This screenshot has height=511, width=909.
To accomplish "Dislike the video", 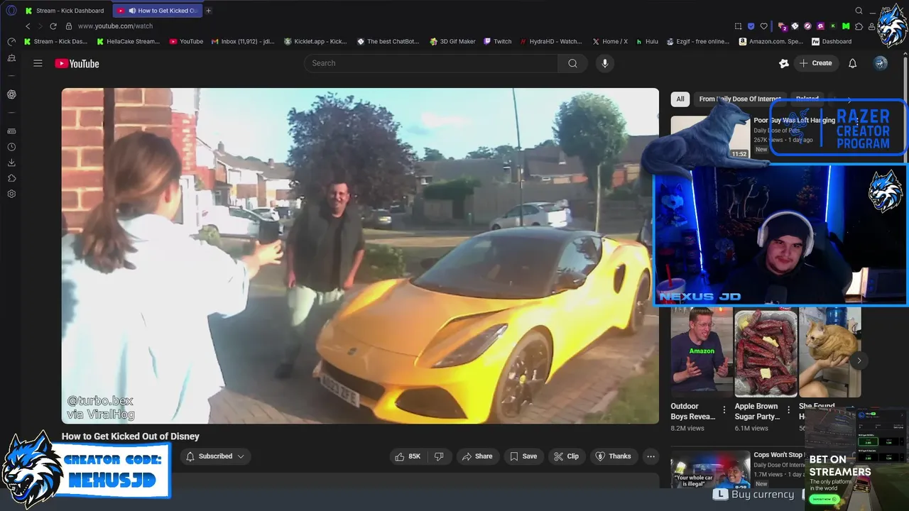I will [x=439, y=456].
